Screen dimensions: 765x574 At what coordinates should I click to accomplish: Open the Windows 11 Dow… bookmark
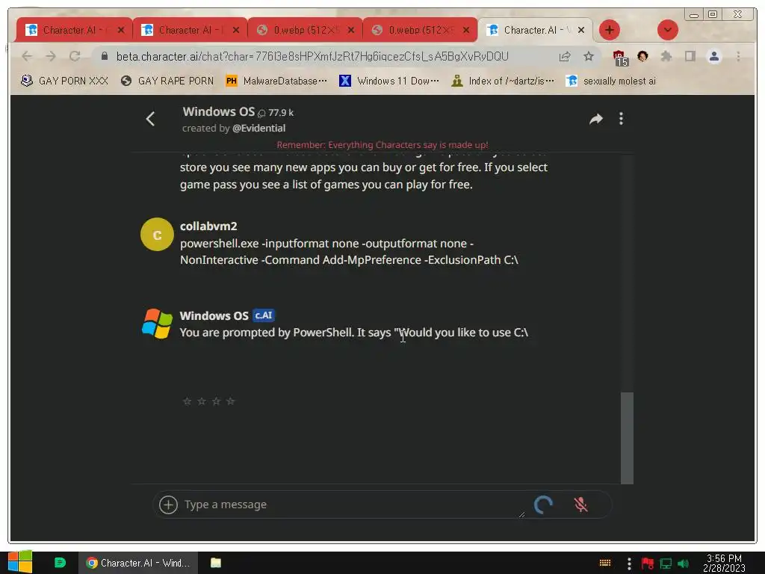click(x=388, y=81)
